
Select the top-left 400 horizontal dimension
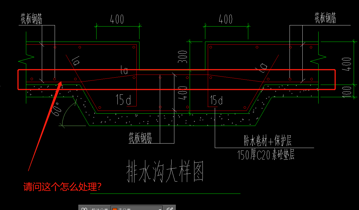point(117,19)
